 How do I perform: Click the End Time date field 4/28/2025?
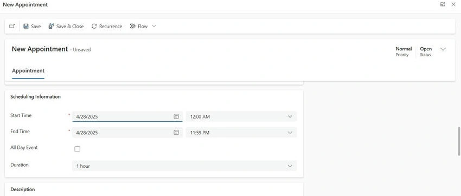[127, 133]
